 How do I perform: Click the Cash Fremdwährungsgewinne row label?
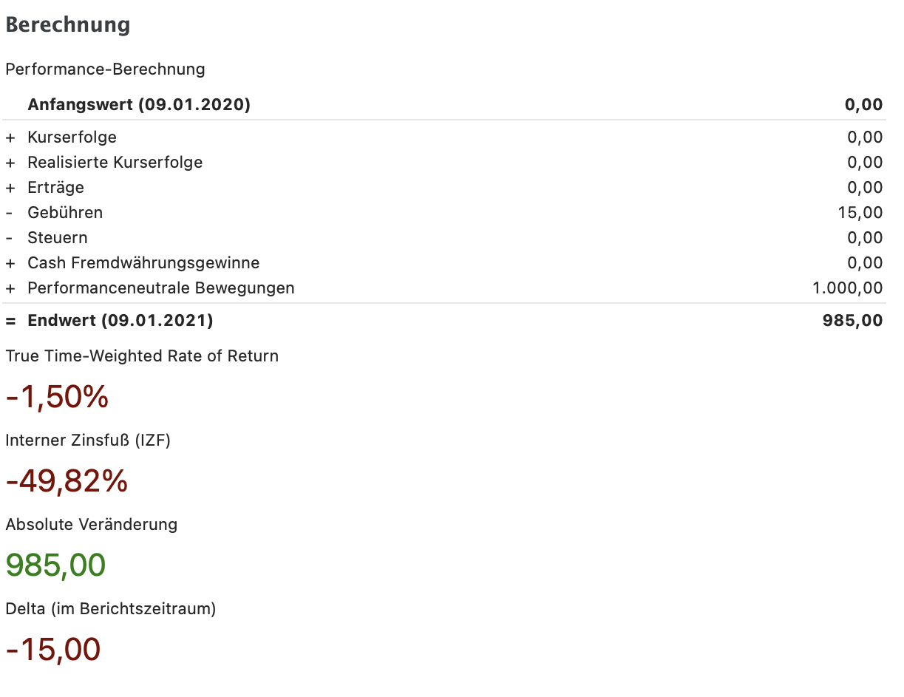(143, 263)
